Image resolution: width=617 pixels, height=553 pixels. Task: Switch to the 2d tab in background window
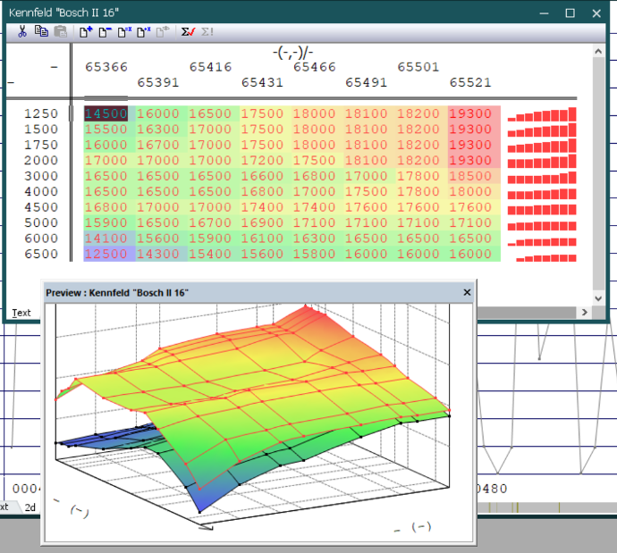click(30, 507)
